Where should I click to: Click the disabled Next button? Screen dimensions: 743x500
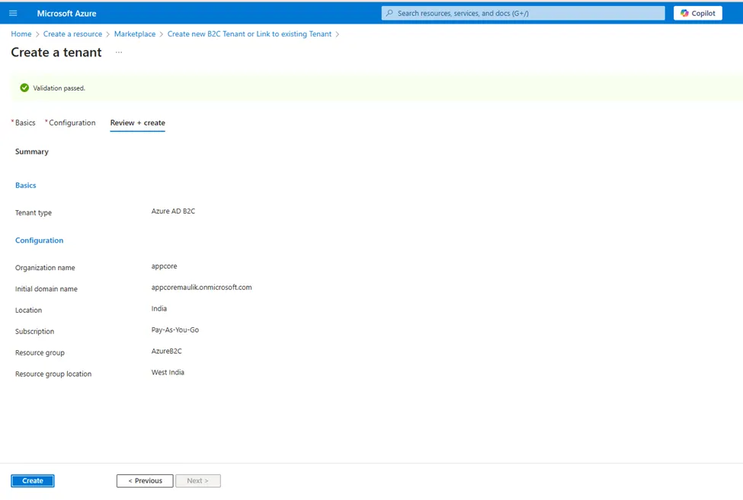[197, 480]
